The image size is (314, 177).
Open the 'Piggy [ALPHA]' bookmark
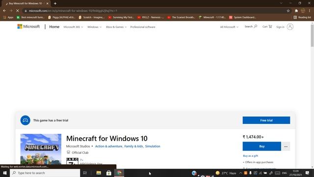(61, 17)
